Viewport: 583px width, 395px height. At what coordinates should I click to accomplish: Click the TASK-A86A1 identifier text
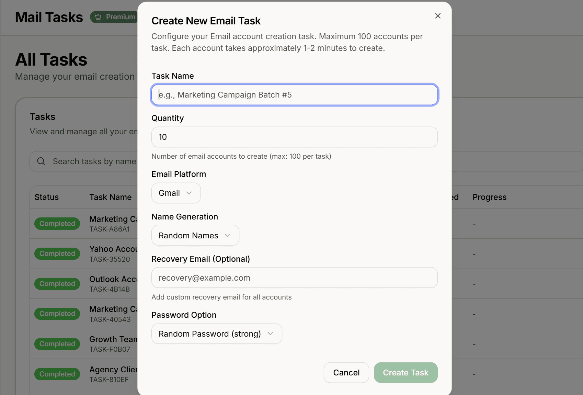(110, 229)
